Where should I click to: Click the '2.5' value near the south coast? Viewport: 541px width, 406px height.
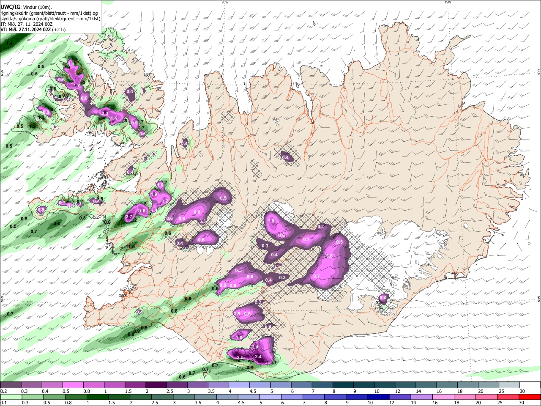[240, 357]
